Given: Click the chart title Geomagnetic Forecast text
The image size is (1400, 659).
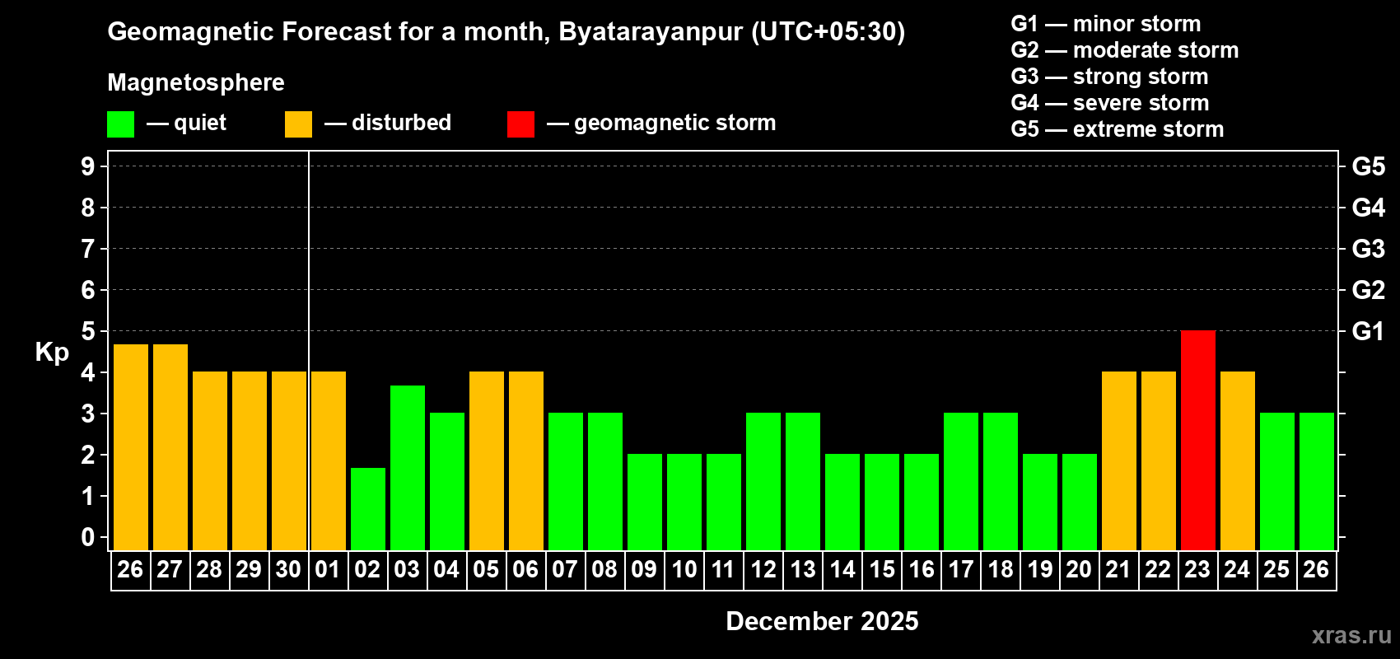Looking at the screenshot, I should coord(506,31).
